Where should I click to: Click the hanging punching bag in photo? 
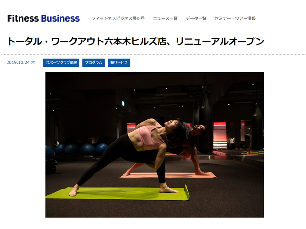pos(206,123)
